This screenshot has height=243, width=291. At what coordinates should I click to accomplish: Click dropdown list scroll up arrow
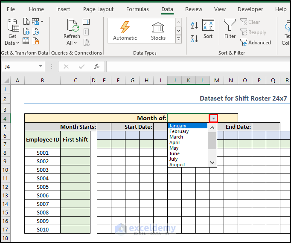pyautogui.click(x=212, y=128)
